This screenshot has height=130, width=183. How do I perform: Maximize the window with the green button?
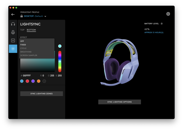tap(16, 8)
